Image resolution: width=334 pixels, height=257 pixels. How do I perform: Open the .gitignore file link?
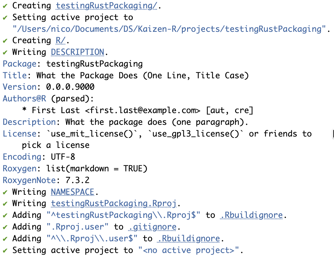click(x=152, y=227)
